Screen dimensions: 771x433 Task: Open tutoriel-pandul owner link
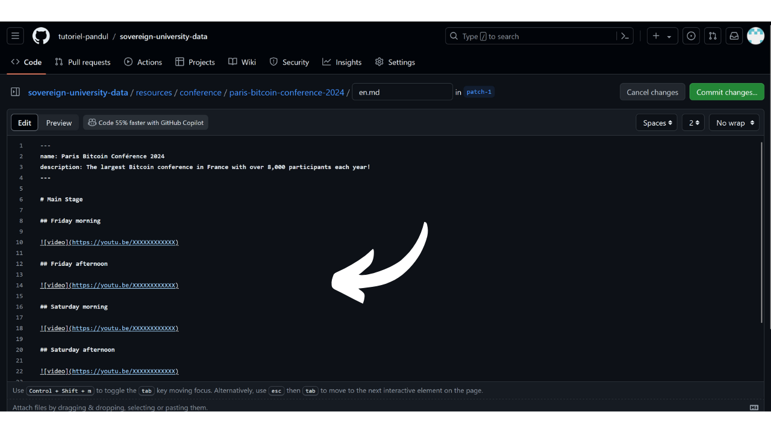(x=83, y=36)
